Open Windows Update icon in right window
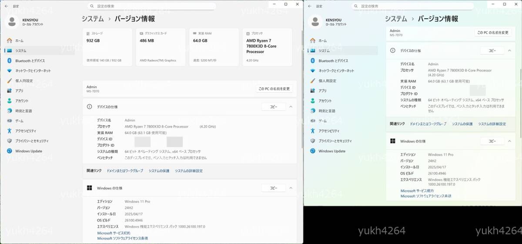The height and width of the screenshot is (244, 522). 312,151
